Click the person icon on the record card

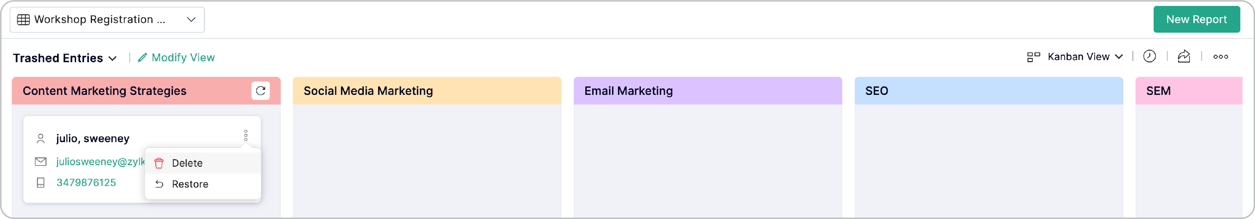(41, 138)
